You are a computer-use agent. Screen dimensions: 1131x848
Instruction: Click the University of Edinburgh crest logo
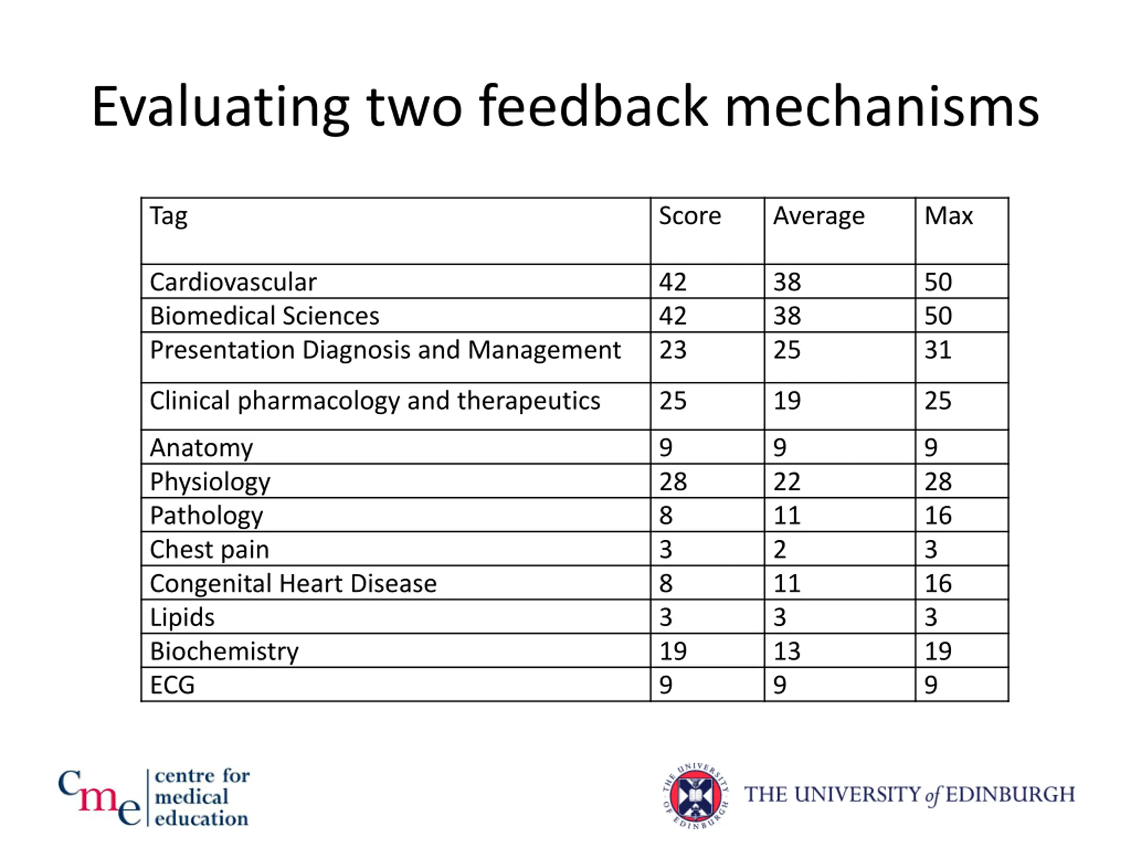tap(695, 796)
